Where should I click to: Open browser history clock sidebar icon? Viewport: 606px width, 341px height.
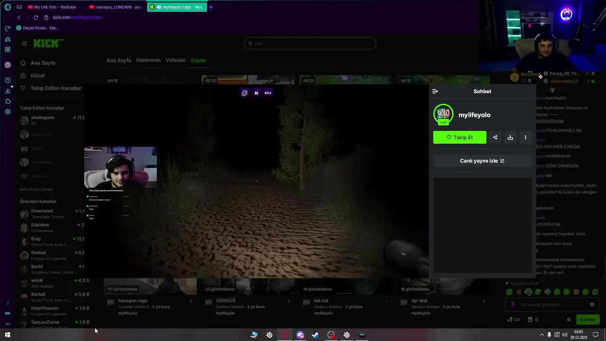(x=8, y=81)
